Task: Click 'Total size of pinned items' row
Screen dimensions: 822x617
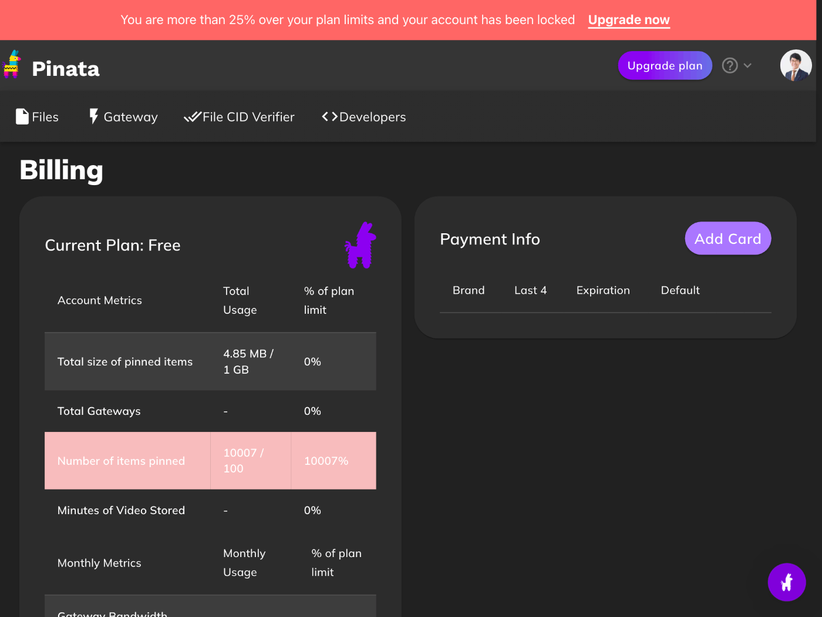Action: click(210, 361)
